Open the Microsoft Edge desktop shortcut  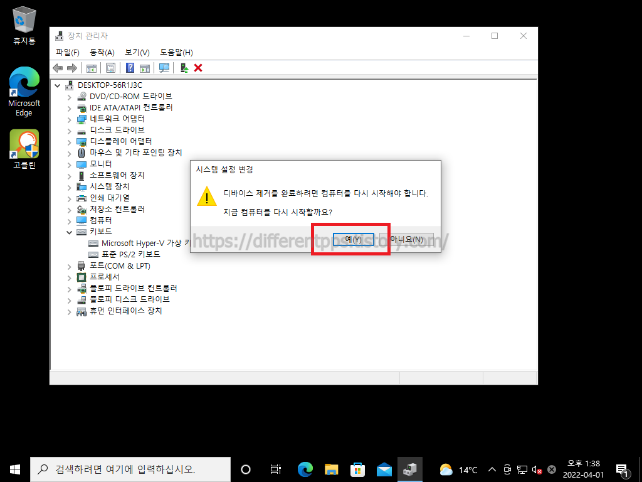[x=24, y=92]
